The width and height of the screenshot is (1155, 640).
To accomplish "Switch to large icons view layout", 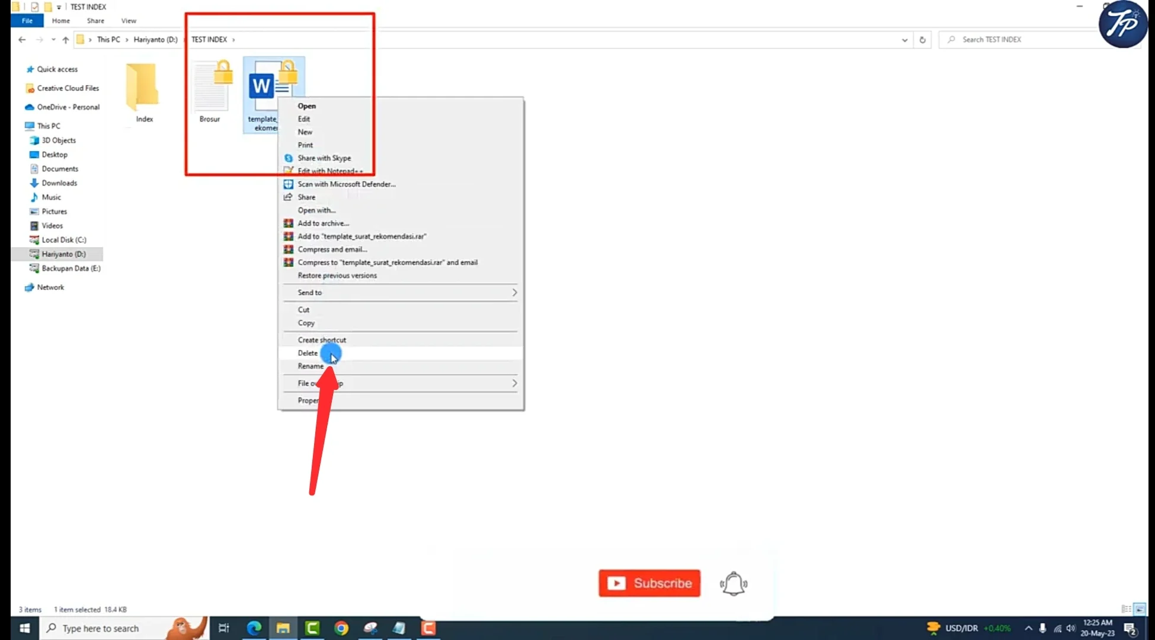I will (x=1140, y=609).
